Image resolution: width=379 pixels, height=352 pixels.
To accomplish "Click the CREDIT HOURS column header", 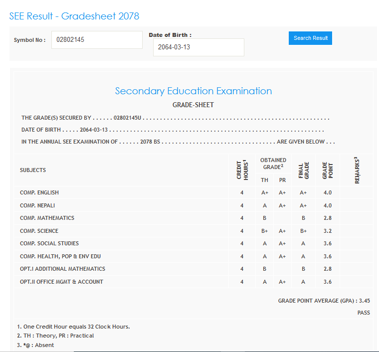I will pyautogui.click(x=242, y=170).
